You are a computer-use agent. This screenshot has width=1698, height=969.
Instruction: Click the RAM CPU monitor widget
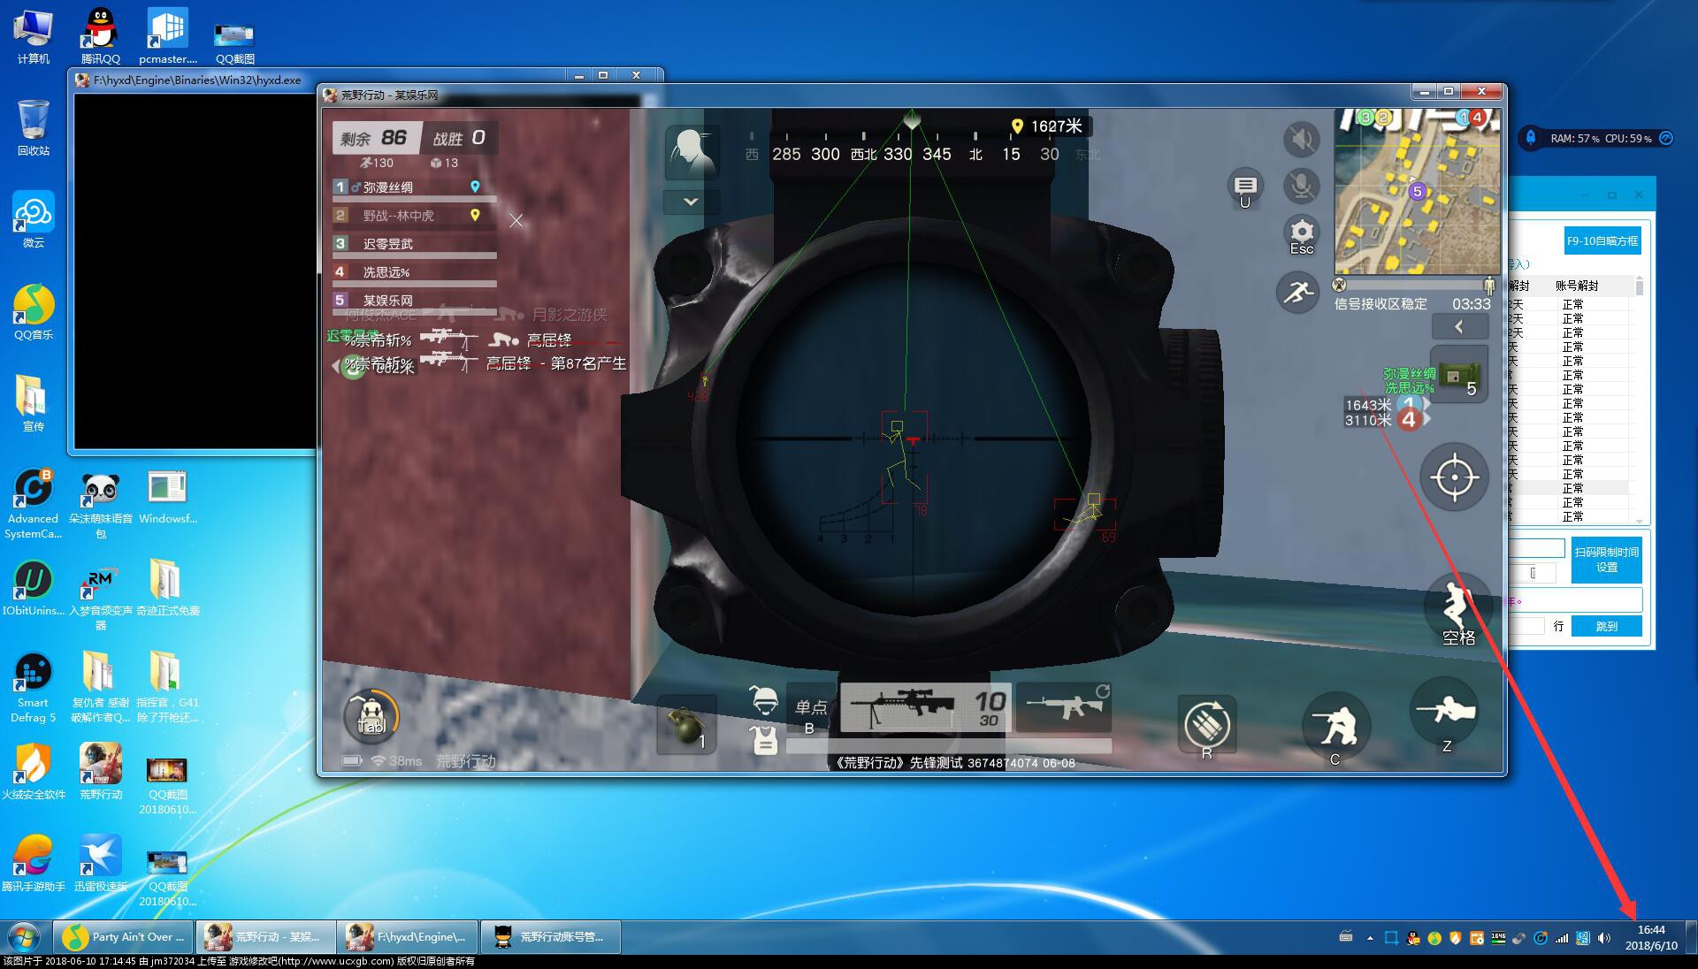(x=1597, y=138)
